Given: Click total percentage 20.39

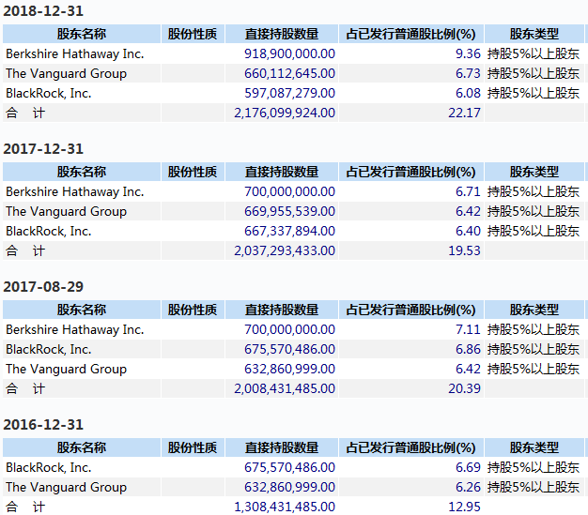Looking at the screenshot, I should [x=465, y=388].
